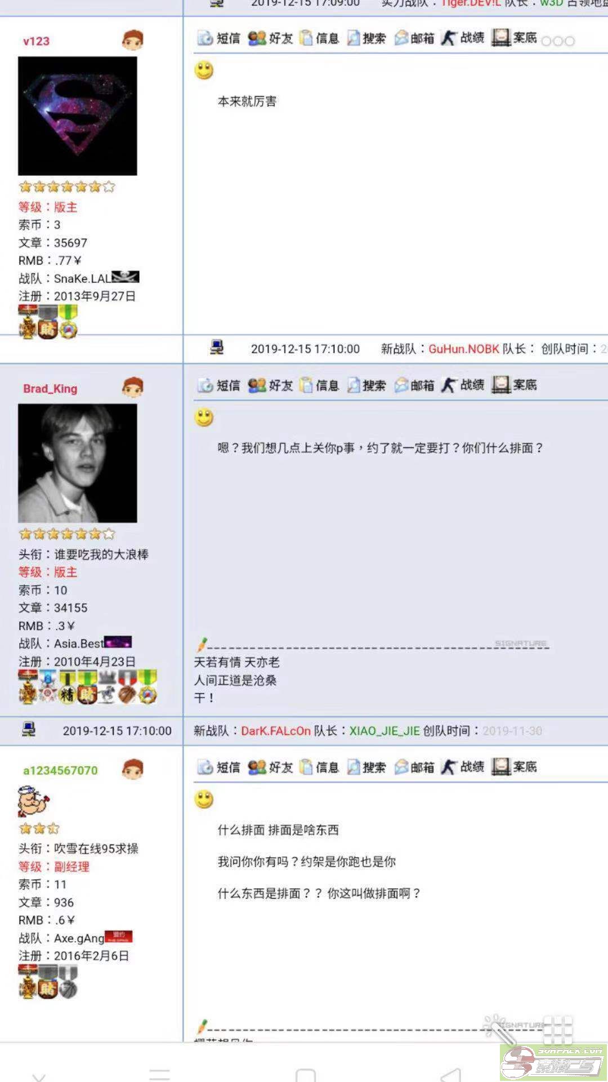Click a1234567070's Popeye cartoon avatar

click(33, 801)
